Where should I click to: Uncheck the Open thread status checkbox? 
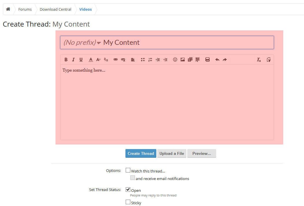click(x=128, y=190)
